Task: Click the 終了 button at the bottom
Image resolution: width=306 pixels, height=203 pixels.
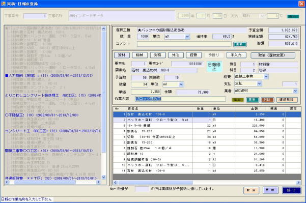Action: [291, 190]
